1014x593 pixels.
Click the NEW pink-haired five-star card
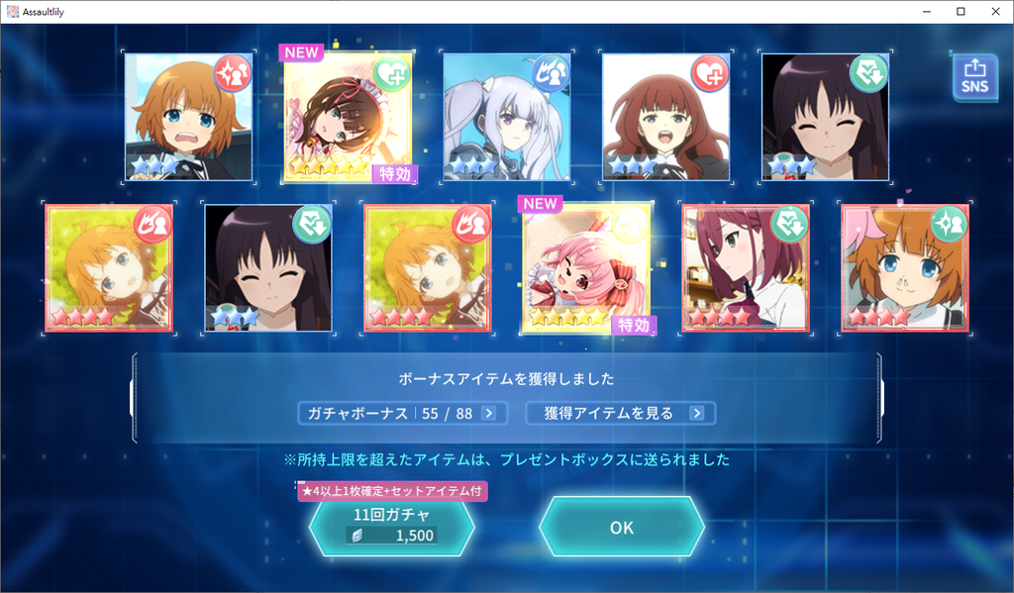point(586,268)
